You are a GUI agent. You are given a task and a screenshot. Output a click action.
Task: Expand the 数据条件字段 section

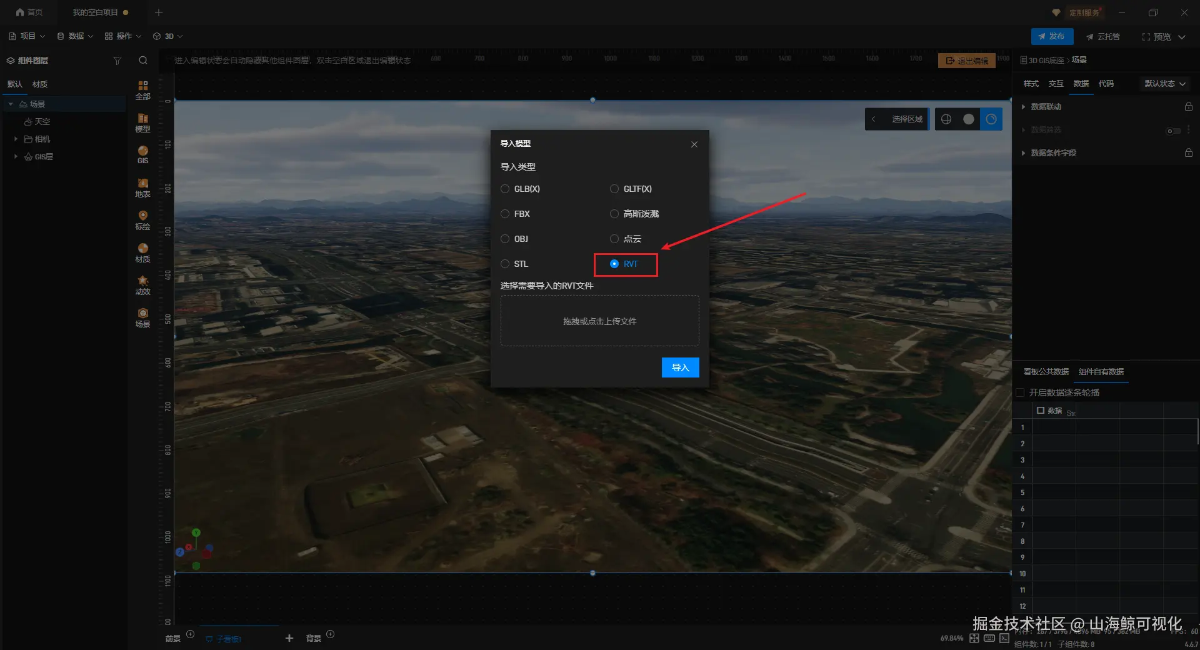[x=1023, y=153]
